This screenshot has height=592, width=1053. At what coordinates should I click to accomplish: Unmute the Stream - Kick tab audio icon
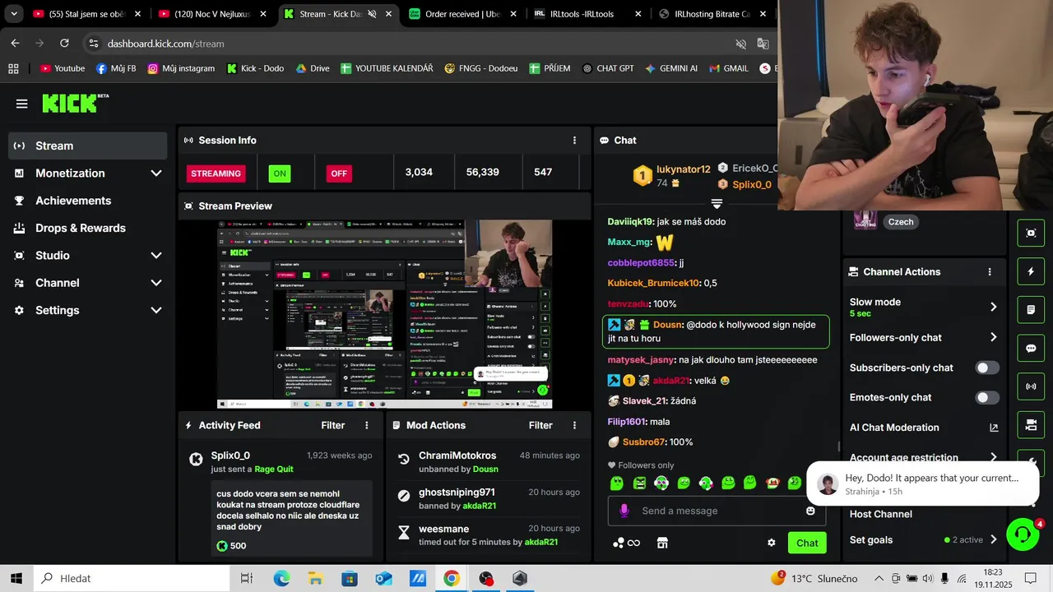pos(372,14)
